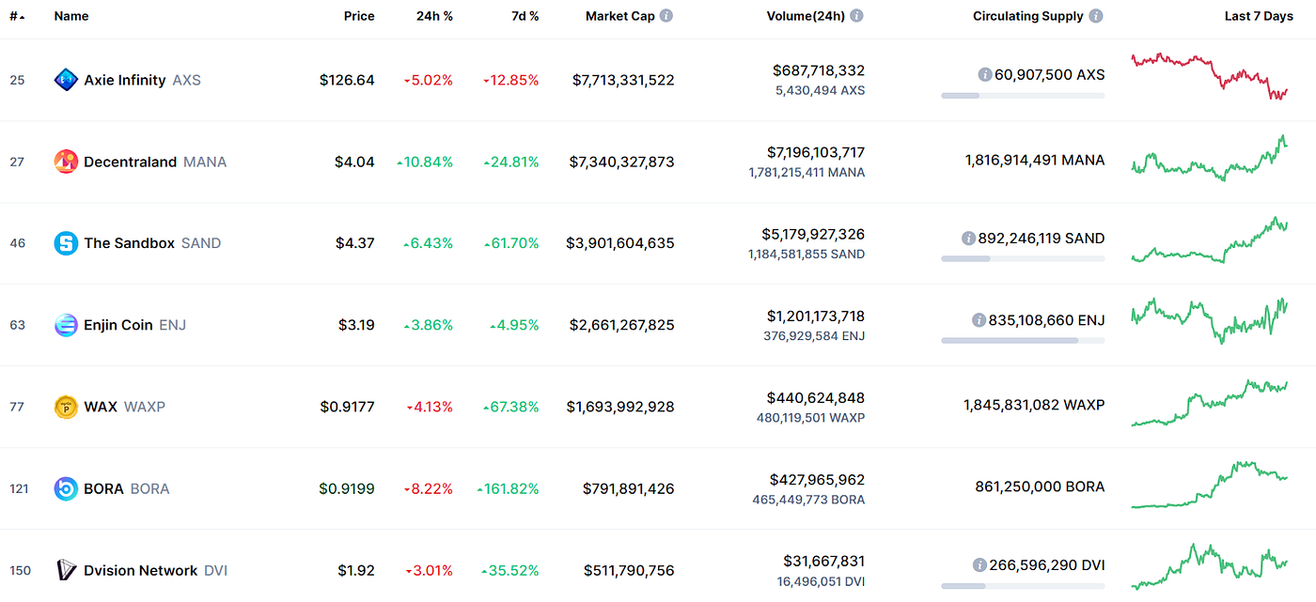Click Decentraland 24h change 10.84%

[424, 162]
